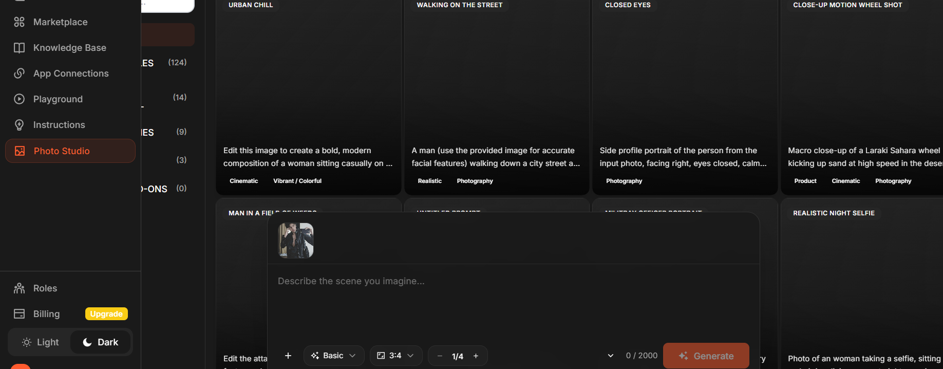
Task: Click Cinematic tag on Wheel Shot card
Action: (846, 181)
